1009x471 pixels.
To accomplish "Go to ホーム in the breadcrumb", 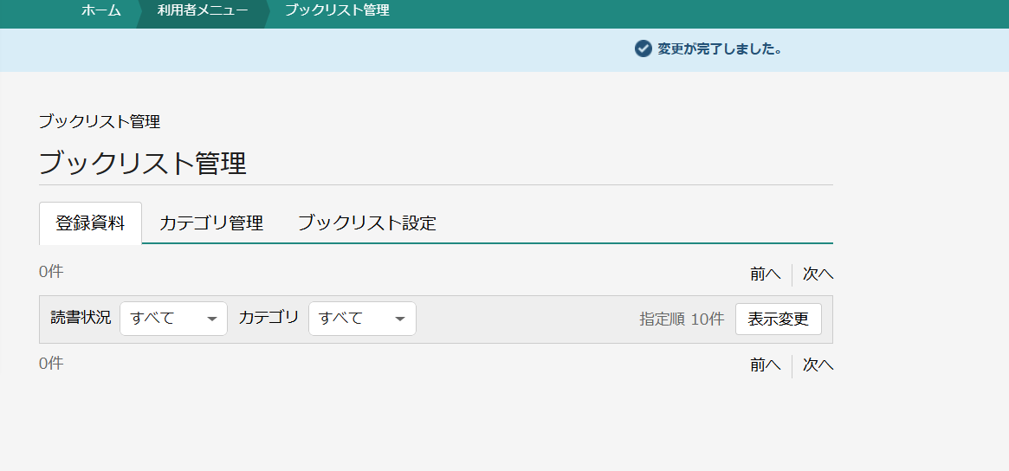I will (x=101, y=10).
